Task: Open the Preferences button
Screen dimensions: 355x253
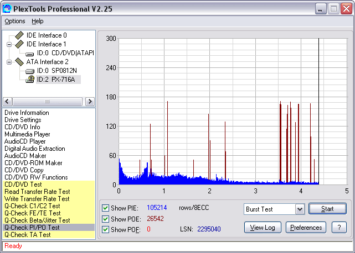Action: click(306, 228)
